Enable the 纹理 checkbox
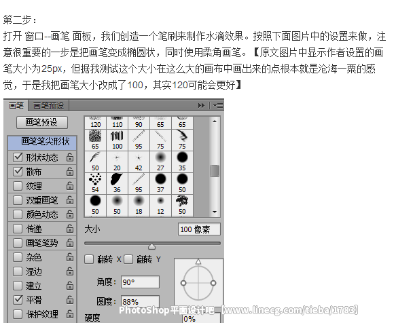Screen dimensions: 396x323 (18, 186)
